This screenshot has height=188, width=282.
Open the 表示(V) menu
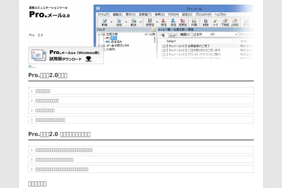131,15
